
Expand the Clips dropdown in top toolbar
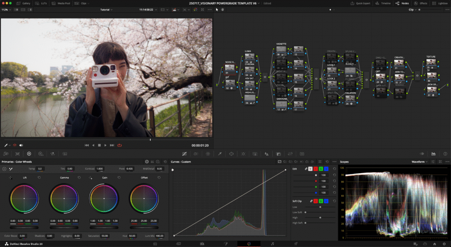(x=86, y=3)
